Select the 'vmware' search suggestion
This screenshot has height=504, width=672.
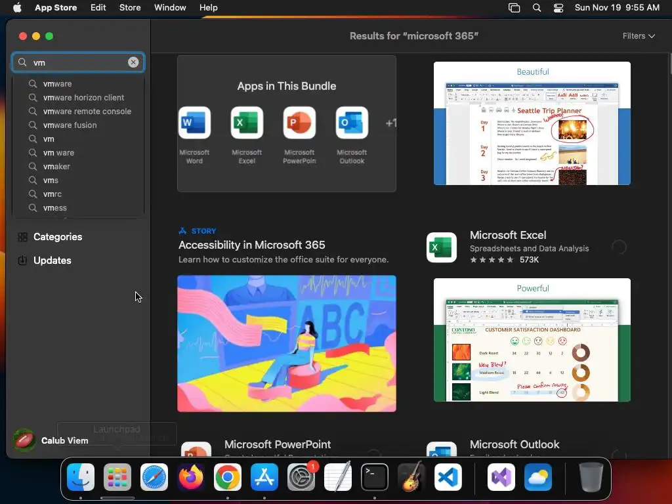click(78, 84)
